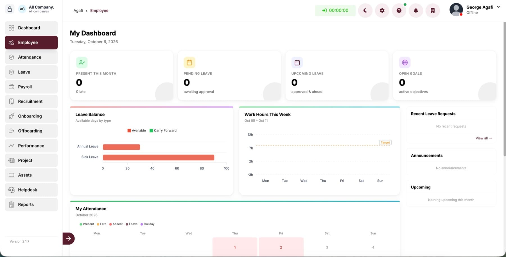Screen dimensions: 506x257
Task: Open notifications bell
Action: pyautogui.click(x=416, y=10)
